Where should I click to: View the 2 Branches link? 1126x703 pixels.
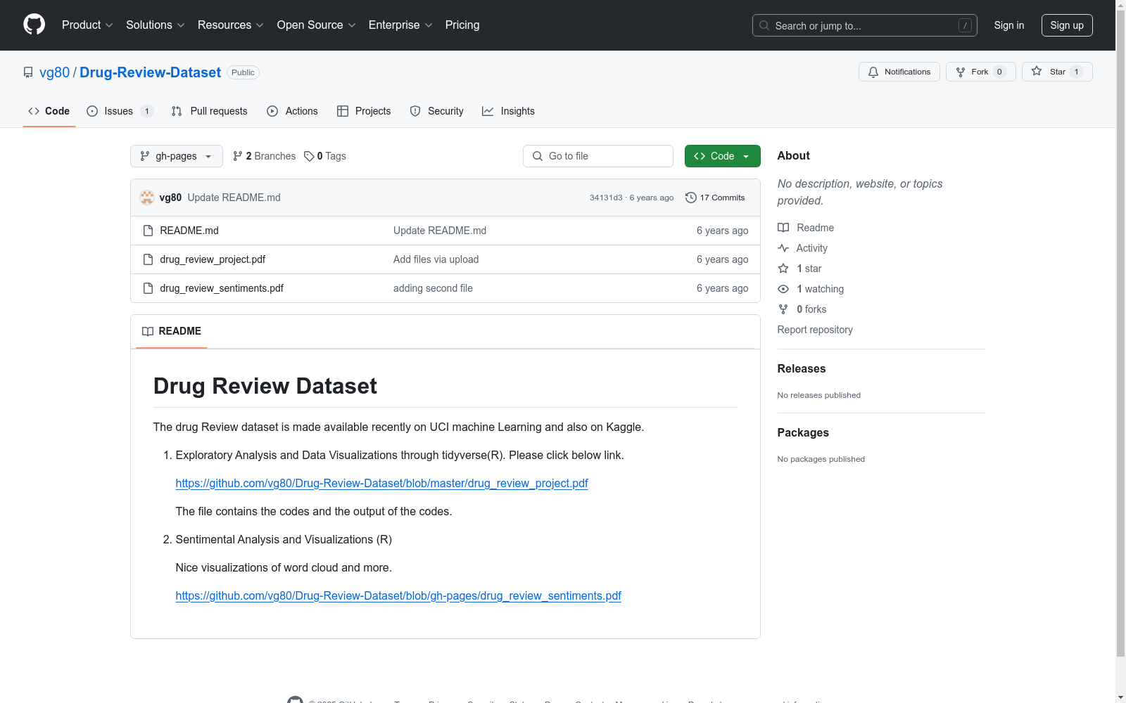coord(265,156)
